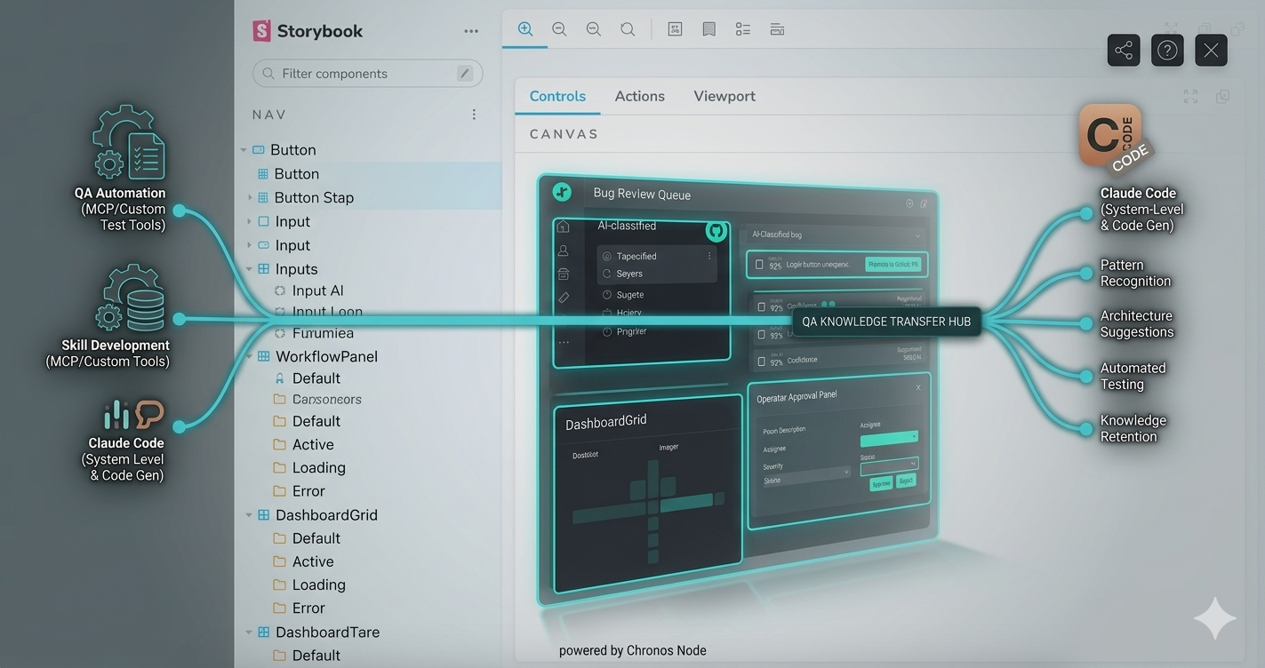Viewport: 1265px width, 668px height.
Task: Click the Approve button in the Operator Approval Panel
Action: coord(881,484)
